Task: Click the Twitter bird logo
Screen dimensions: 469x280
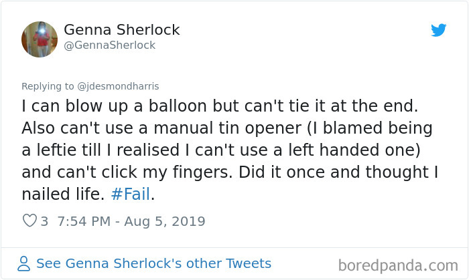Action: [x=438, y=30]
